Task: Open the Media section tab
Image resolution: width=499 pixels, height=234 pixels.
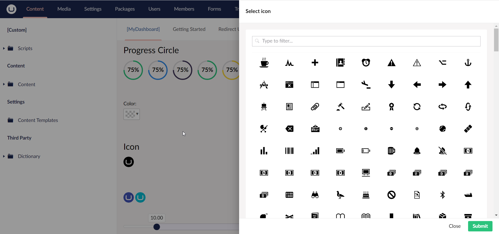Action: pos(64,9)
